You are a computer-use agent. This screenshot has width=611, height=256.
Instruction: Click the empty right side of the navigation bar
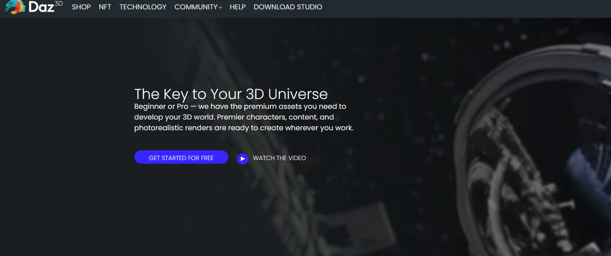coord(469,8)
